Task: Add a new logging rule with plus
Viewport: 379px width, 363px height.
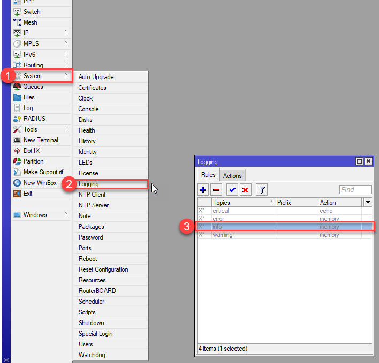Action: point(203,190)
